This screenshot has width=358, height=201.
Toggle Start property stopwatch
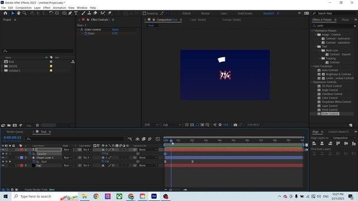(34, 161)
